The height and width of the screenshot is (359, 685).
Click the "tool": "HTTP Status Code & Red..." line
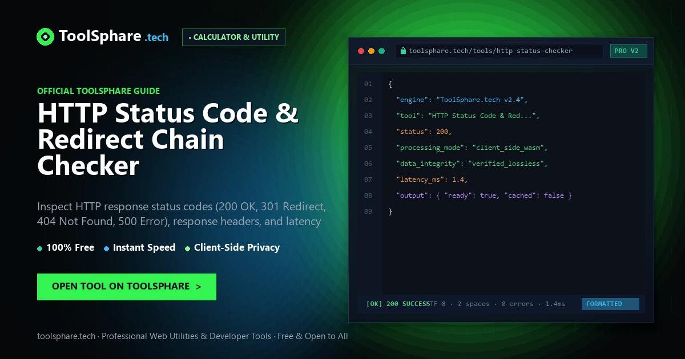[x=468, y=116]
